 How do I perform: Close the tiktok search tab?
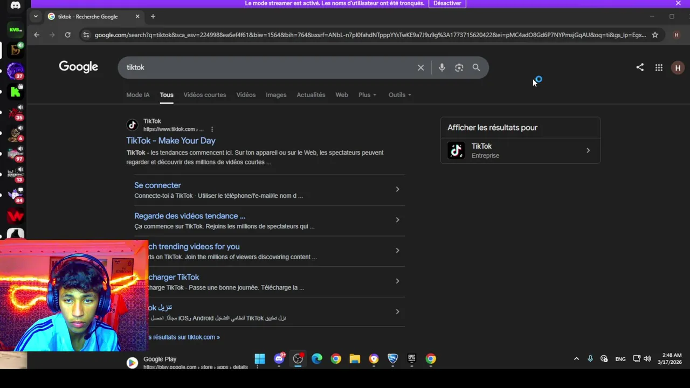click(137, 16)
